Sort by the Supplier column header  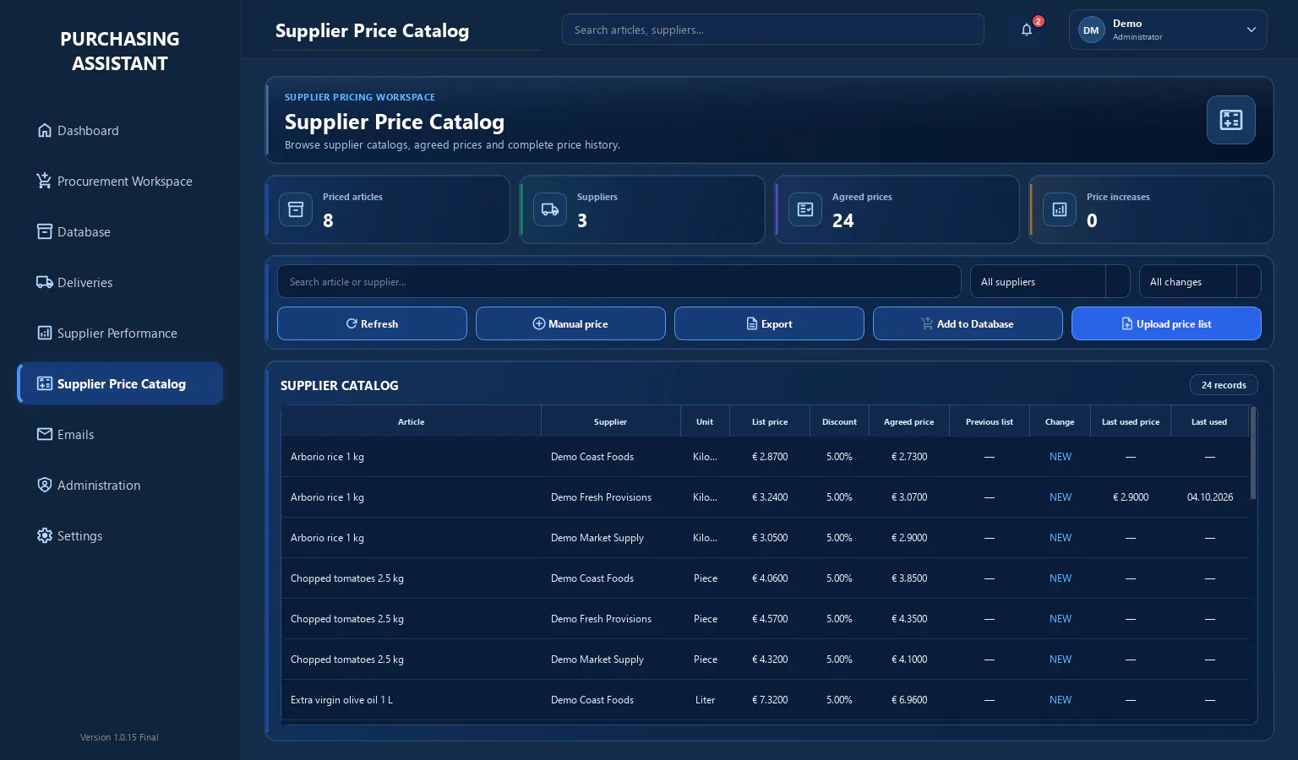click(611, 421)
